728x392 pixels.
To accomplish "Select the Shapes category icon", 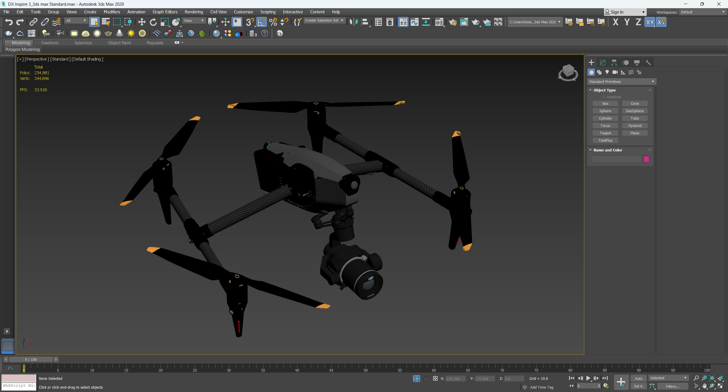I will coord(599,72).
